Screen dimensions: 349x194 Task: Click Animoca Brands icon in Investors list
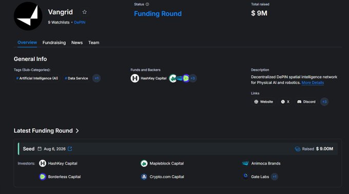point(245,163)
